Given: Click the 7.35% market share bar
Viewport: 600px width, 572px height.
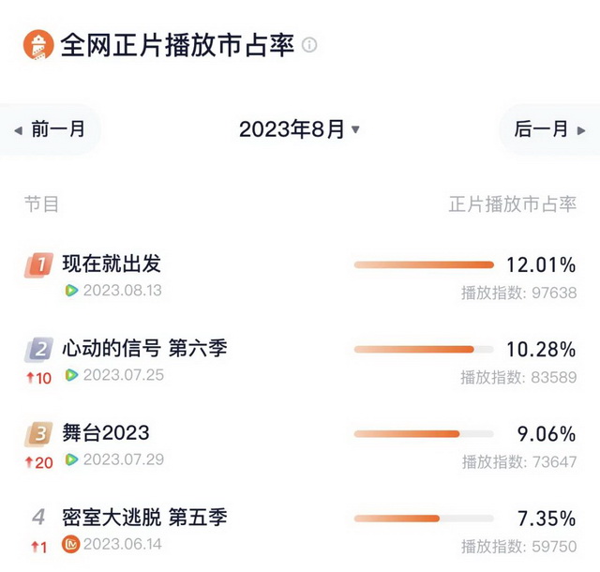Looking at the screenshot, I should [424, 518].
